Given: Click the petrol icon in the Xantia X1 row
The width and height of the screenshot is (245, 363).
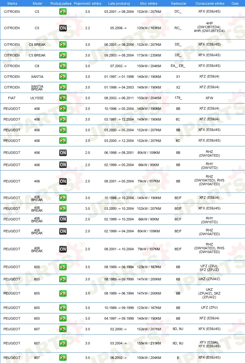Looking at the screenshot, I should [x=63, y=76].
